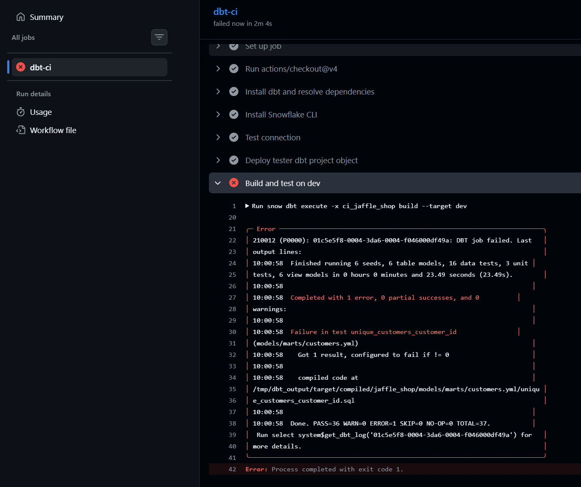This screenshot has width=581, height=487.
Task: Click the 'All jobs' sidebar label
Action: (23, 37)
